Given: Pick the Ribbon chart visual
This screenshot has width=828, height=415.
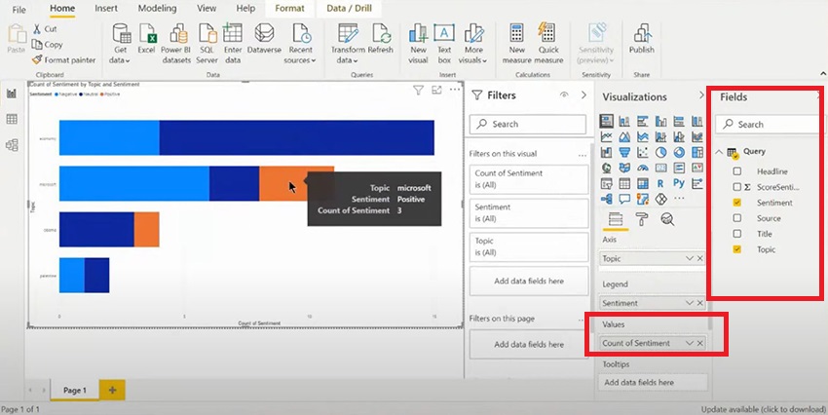Looking at the screenshot, I should point(697,136).
